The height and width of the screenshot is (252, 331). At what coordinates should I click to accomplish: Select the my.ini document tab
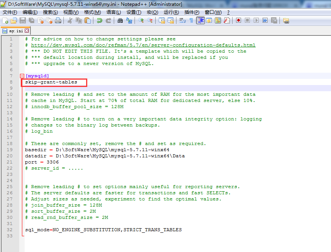tap(15, 31)
